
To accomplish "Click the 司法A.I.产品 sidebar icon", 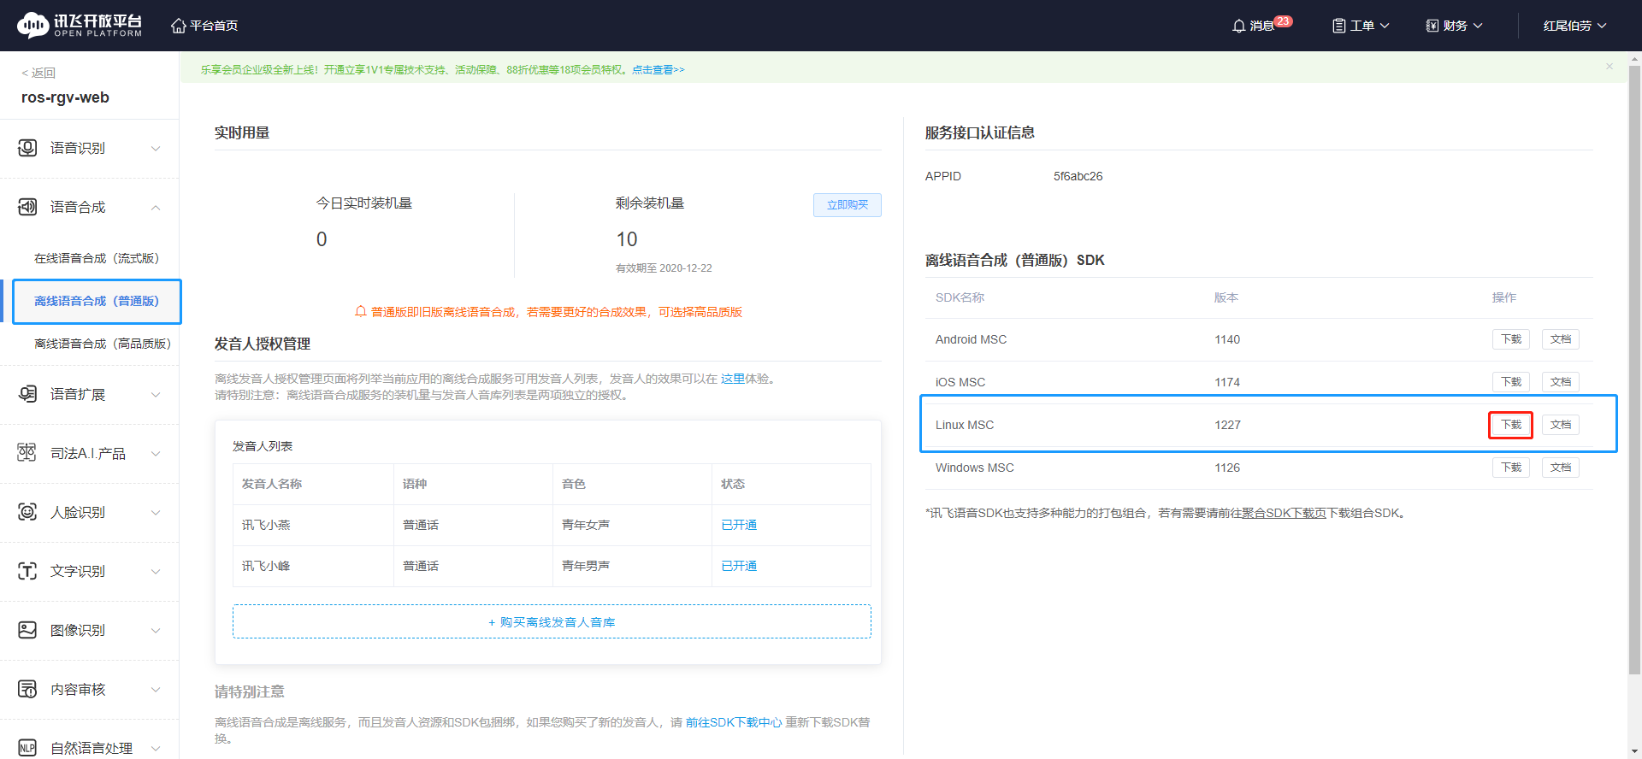I will (27, 453).
